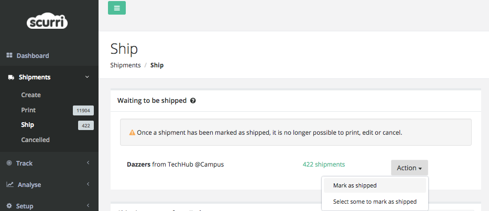Click the Analyse chart icon
Viewport: 489px width, 211px height.
click(10, 184)
